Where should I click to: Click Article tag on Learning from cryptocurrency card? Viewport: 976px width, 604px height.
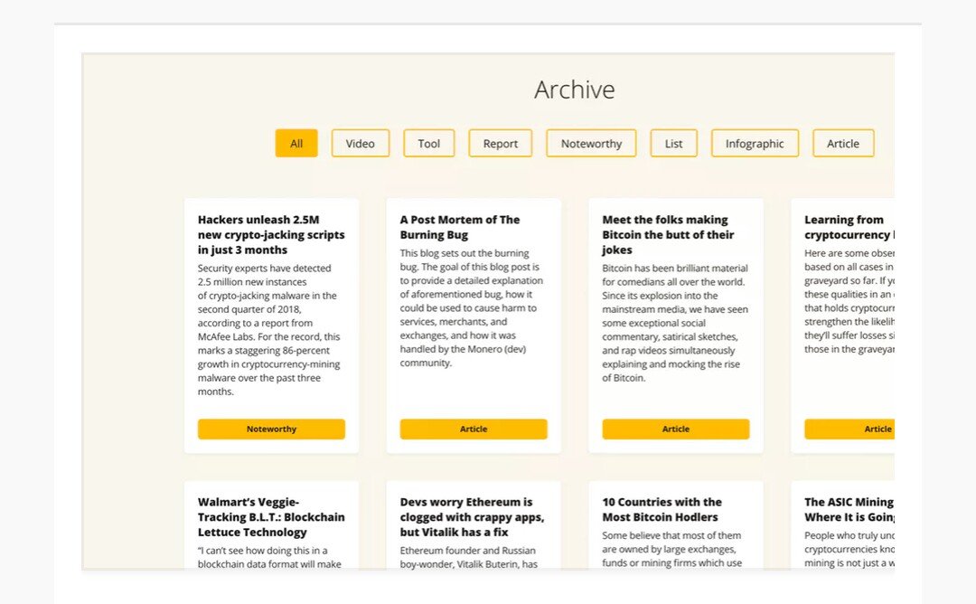[849, 429]
